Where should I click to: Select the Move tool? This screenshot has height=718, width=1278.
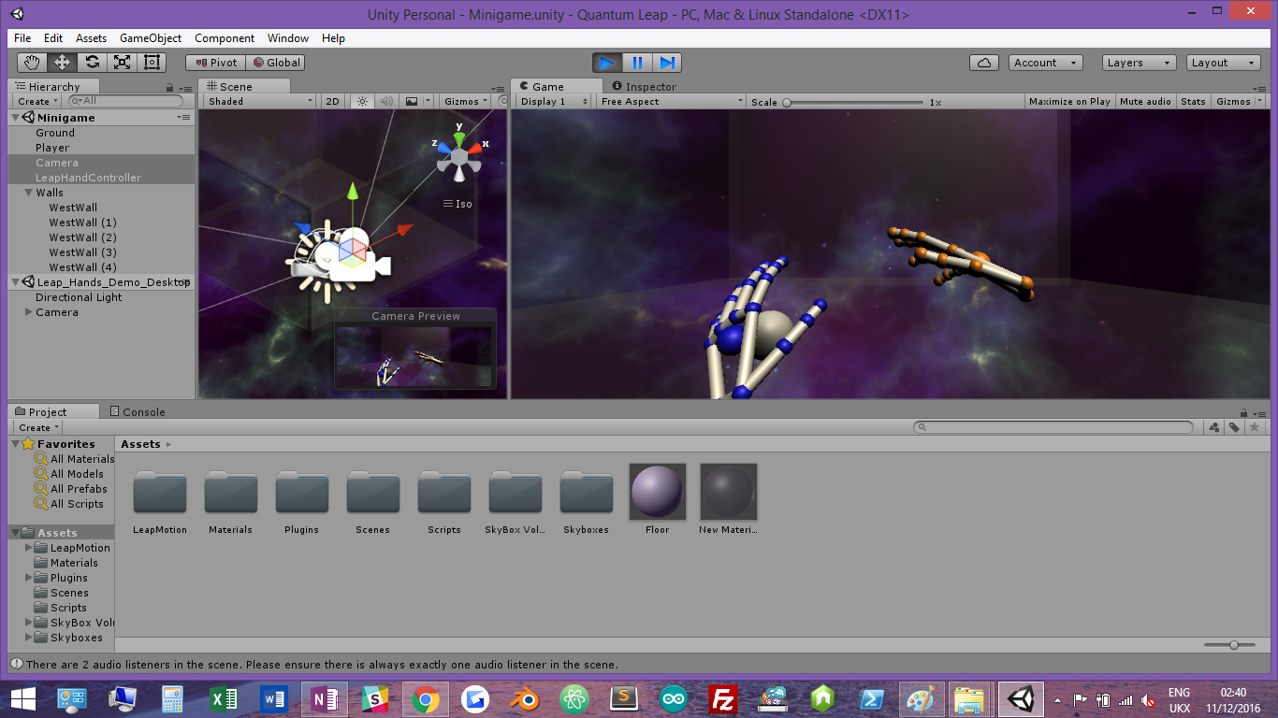[x=63, y=63]
